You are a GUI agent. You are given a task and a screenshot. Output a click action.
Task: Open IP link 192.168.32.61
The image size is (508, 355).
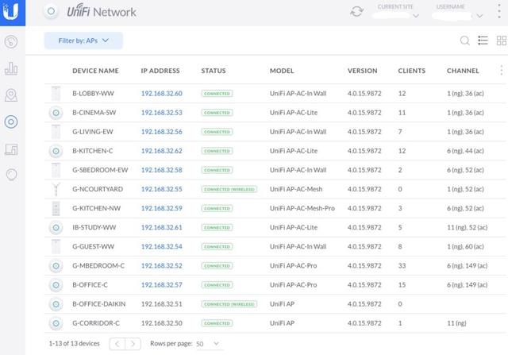(161, 227)
